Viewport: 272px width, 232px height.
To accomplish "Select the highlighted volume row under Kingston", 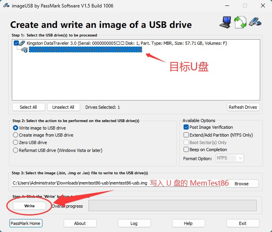I will tap(85, 50).
